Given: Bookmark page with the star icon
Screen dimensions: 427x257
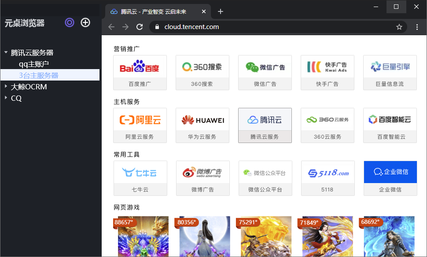Looking at the screenshot, I should 399,27.
